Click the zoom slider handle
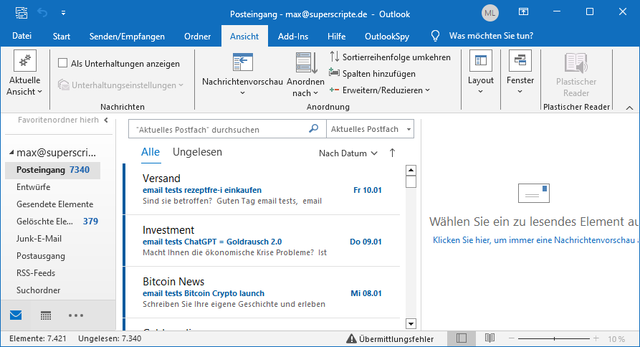Screen dimensions: 640x347 pyautogui.click(x=554, y=338)
